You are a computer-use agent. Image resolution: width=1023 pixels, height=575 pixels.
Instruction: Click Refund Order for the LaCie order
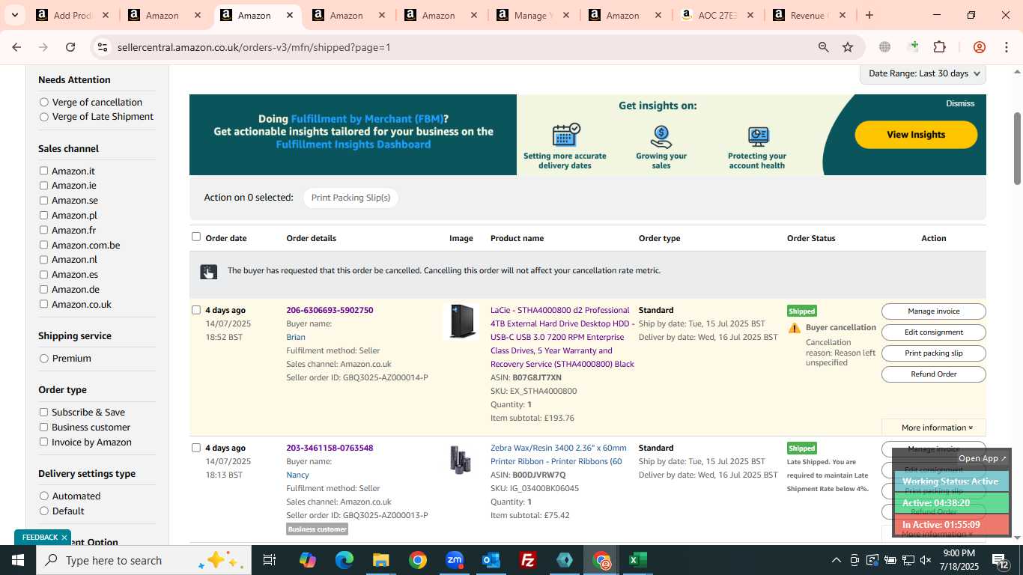tap(933, 374)
